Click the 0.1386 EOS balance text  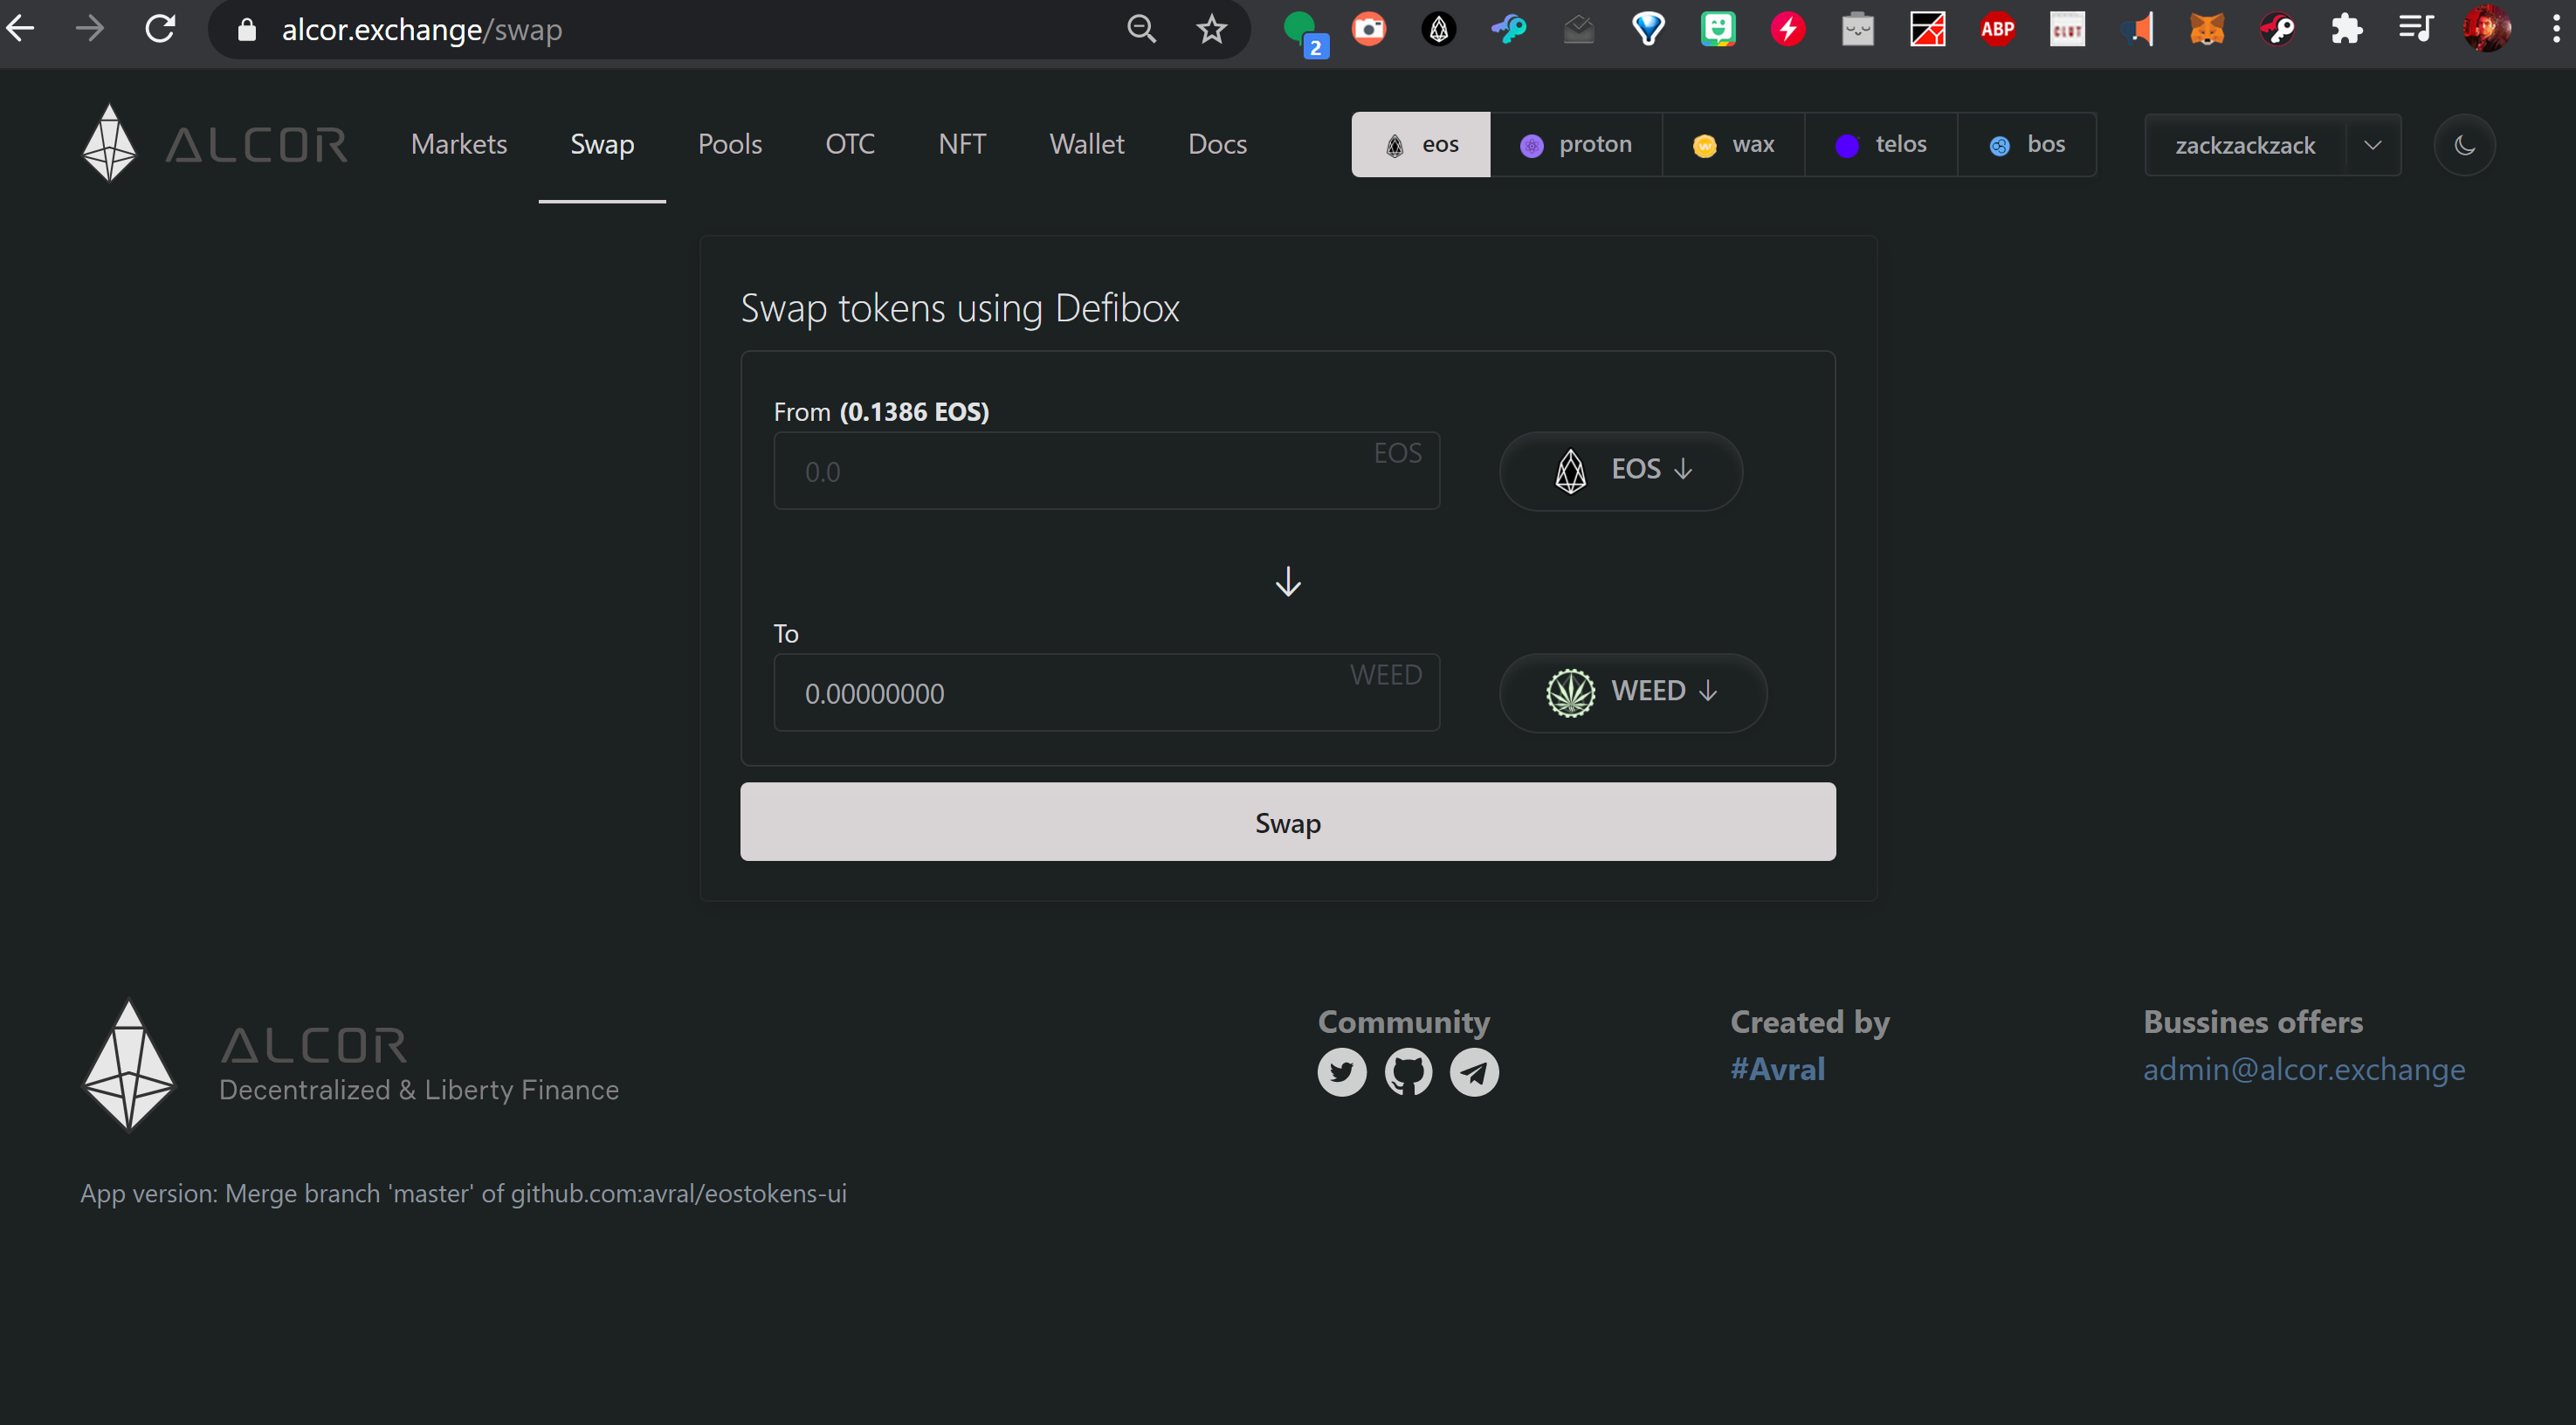click(x=914, y=412)
